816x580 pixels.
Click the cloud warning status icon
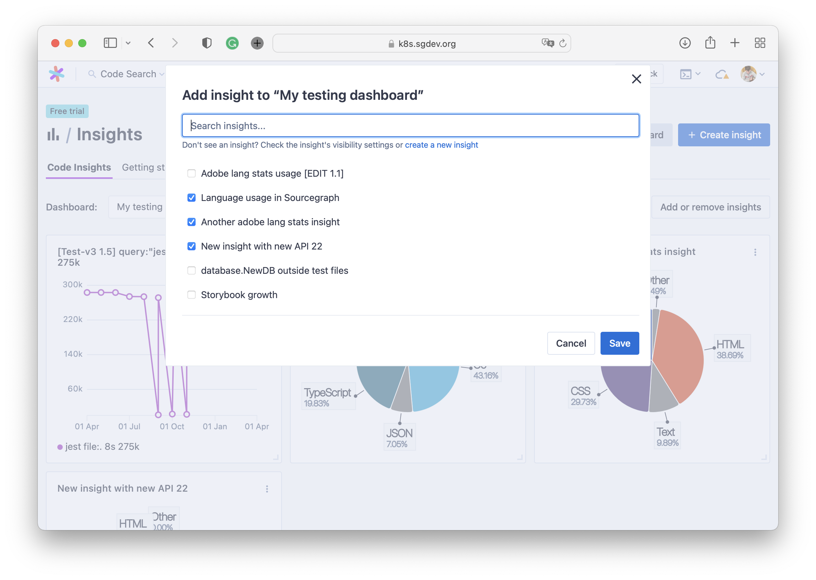pos(722,74)
